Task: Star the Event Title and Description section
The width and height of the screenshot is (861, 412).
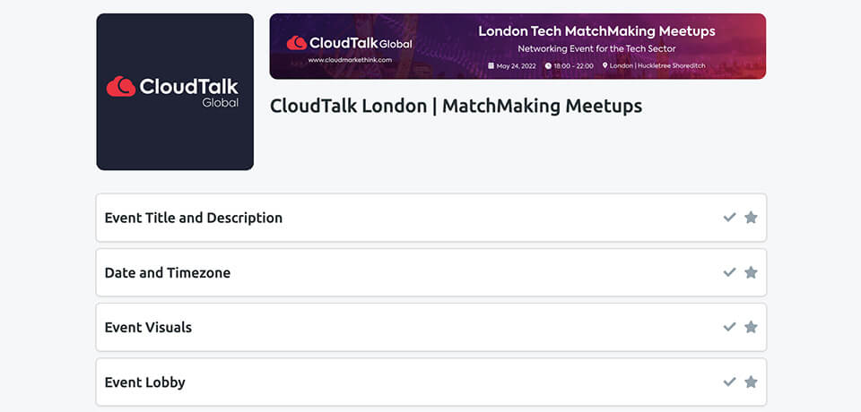Action: tap(751, 218)
